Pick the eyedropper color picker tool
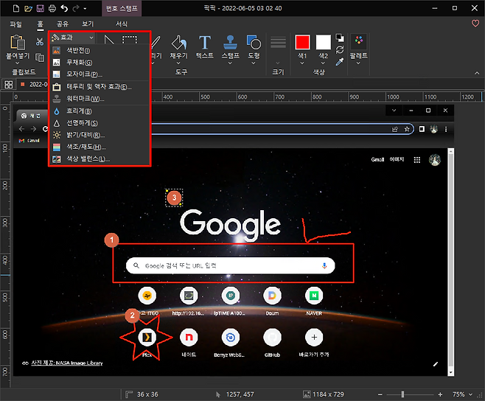The width and height of the screenshot is (485, 401). tap(340, 62)
